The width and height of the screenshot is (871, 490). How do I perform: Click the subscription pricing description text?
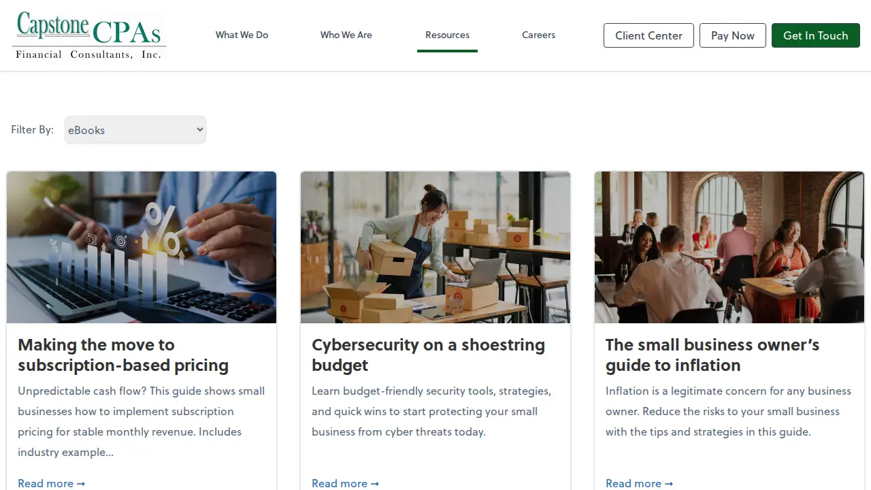[142, 421]
